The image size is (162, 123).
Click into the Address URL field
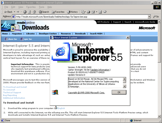coord(82,17)
